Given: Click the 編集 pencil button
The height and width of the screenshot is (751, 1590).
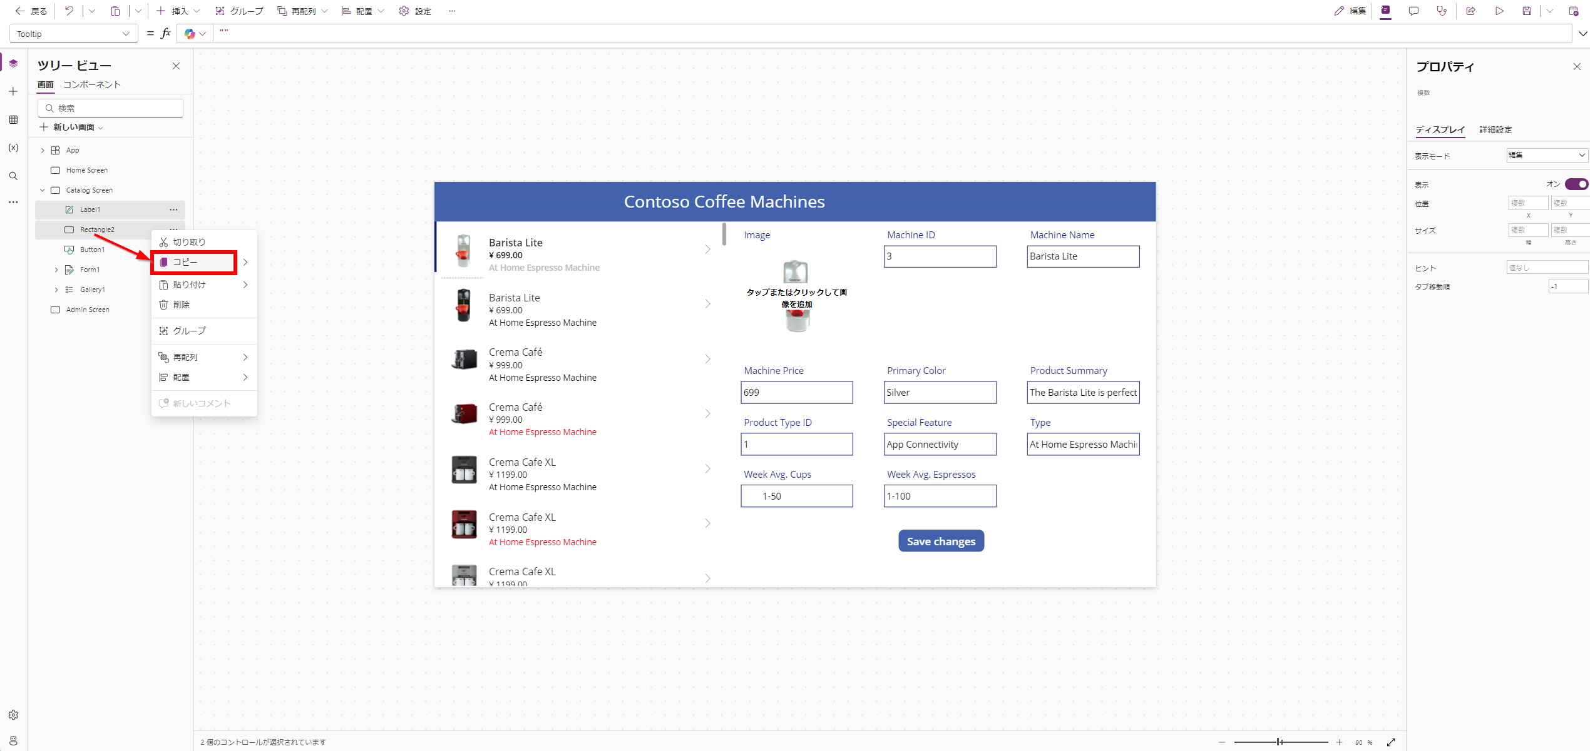Looking at the screenshot, I should coord(1350,11).
